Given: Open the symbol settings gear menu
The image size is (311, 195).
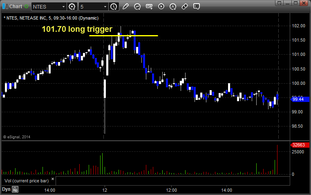Looking at the screenshot, I should [72, 7].
